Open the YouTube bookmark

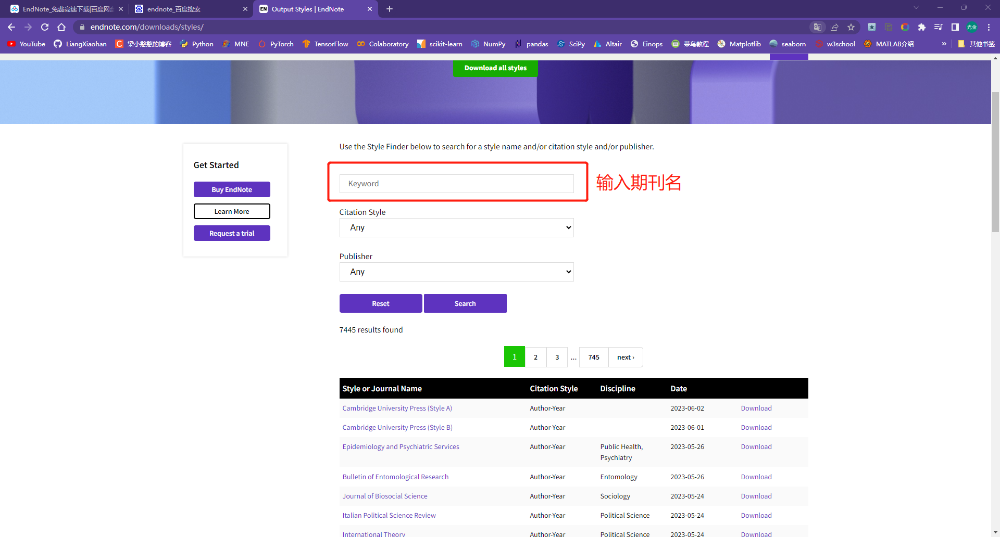coord(27,44)
